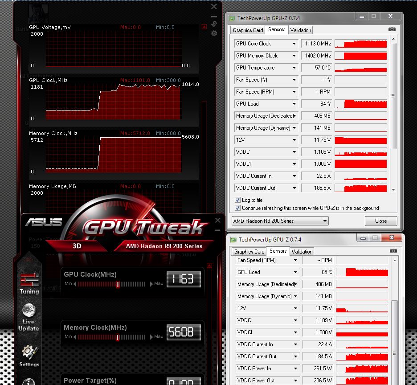Open AMD Radeon R9 200 Series device dropdown
This screenshot has width=417, height=385.
point(280,221)
